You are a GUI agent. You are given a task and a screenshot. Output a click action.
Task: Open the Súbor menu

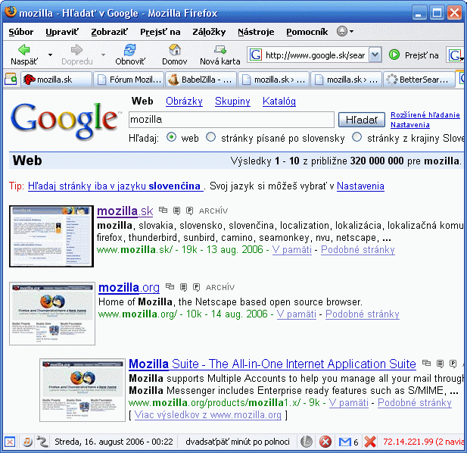pyautogui.click(x=21, y=32)
